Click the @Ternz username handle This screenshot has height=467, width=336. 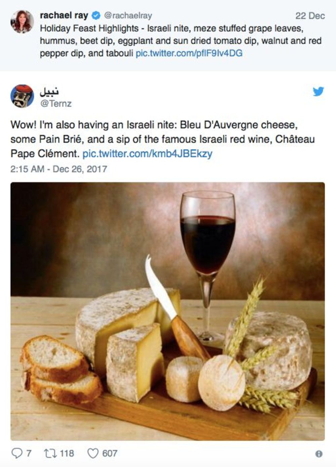point(56,104)
